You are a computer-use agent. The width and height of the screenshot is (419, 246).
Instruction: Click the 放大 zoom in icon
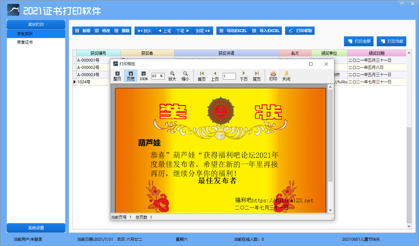pyautogui.click(x=172, y=76)
